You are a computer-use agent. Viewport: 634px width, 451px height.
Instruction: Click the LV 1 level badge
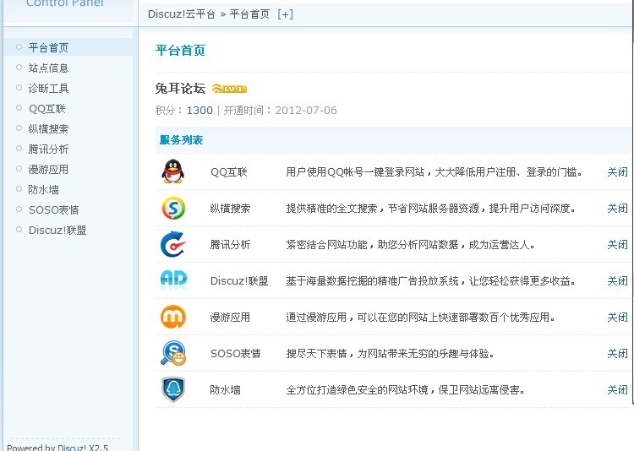click(229, 89)
